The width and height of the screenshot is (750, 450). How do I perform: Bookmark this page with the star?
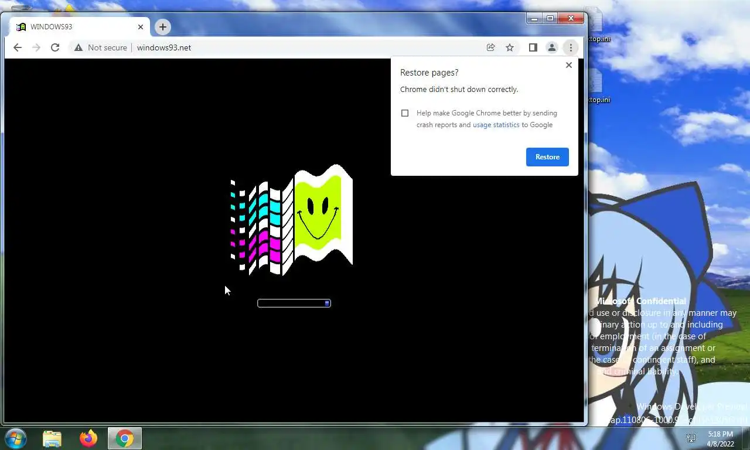pyautogui.click(x=510, y=47)
